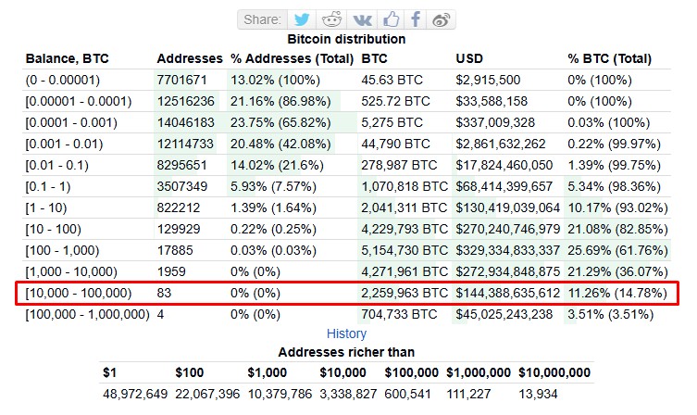This screenshot has height=415, width=697.
Task: Click the 5,154,730 BTC cell
Action: pos(405,250)
